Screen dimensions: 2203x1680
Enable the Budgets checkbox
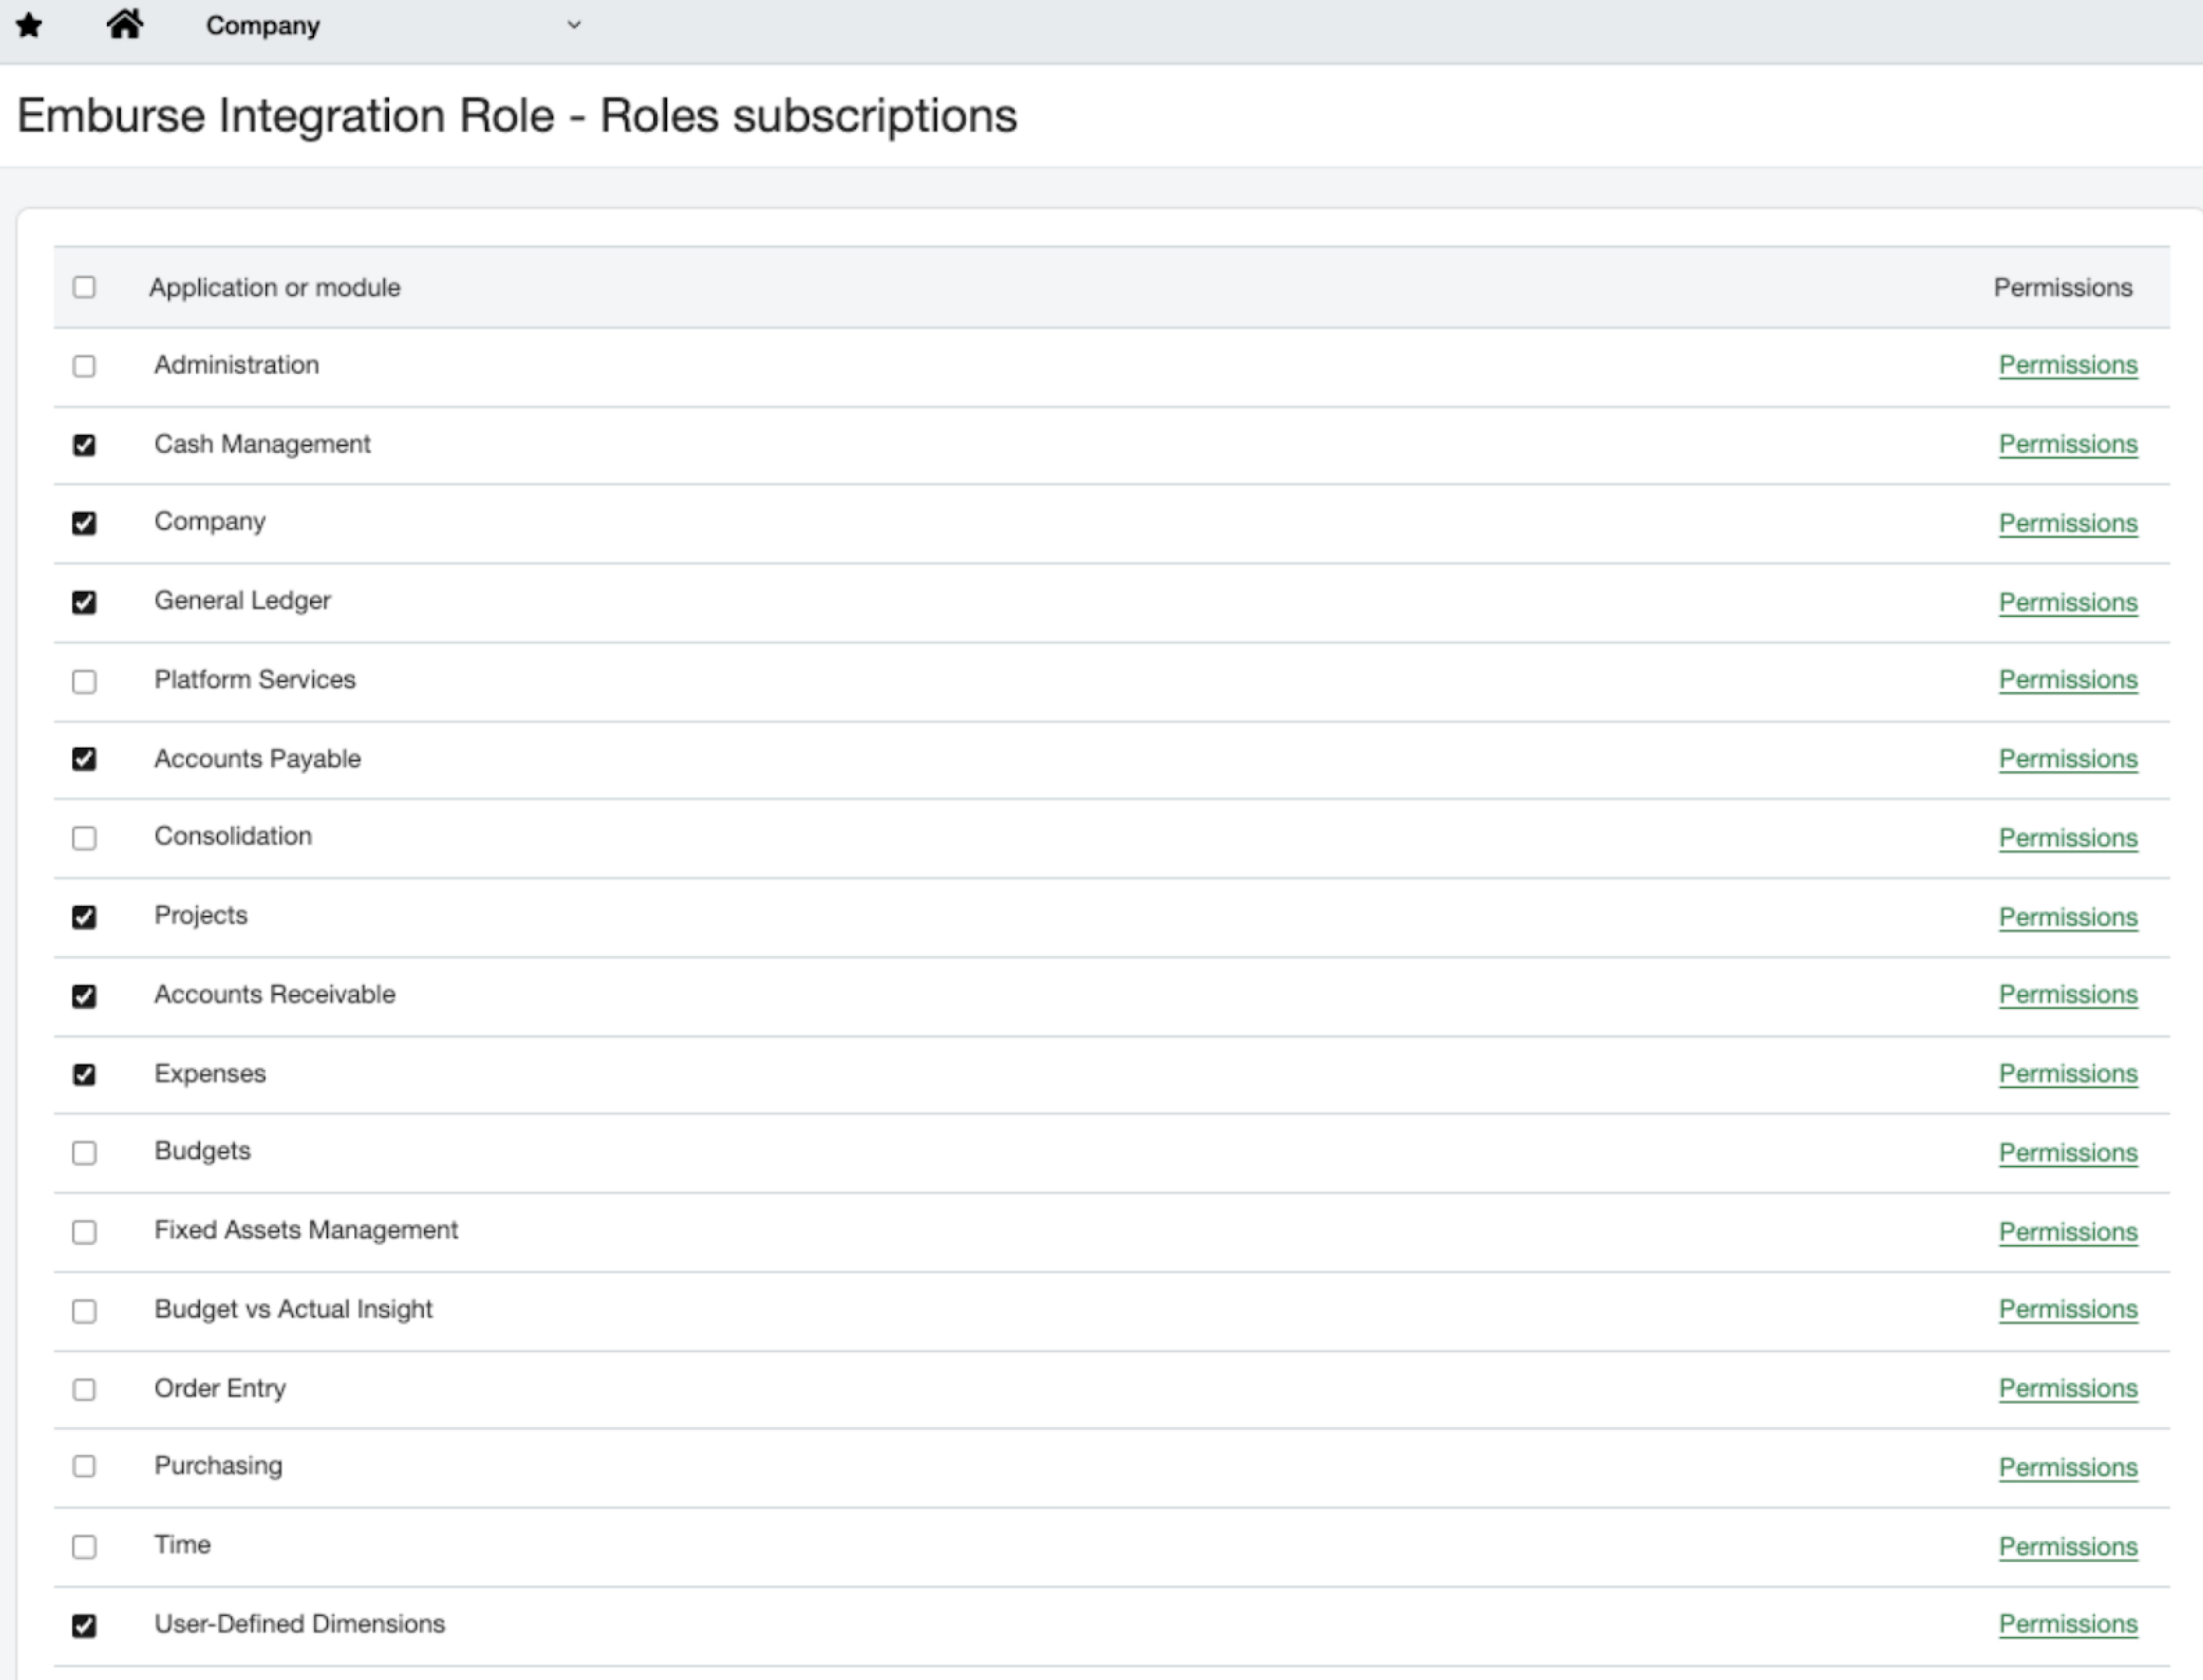tap(84, 1153)
